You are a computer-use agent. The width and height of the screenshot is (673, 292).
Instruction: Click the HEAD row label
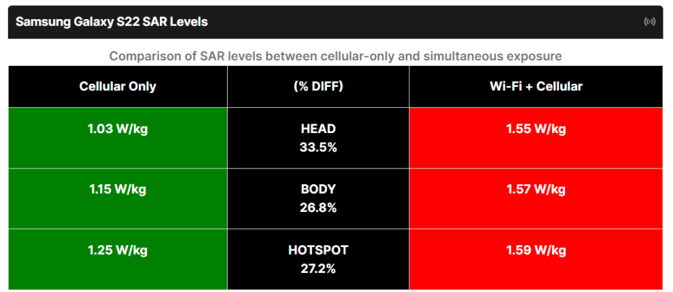coord(318,129)
